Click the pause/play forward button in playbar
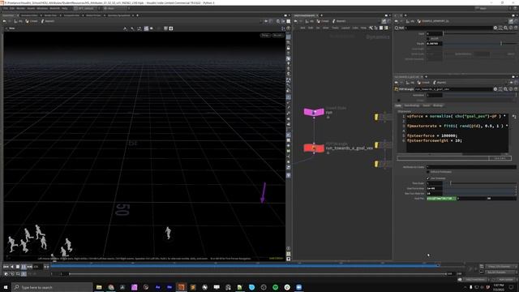519x292 pixels. tap(24, 266)
